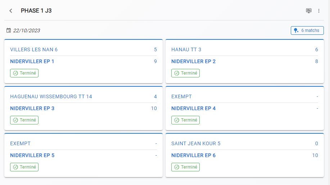Open the SAINT JEAN KOUR 5 team
Image resolution: width=330 pixels, height=185 pixels.
[x=196, y=144]
